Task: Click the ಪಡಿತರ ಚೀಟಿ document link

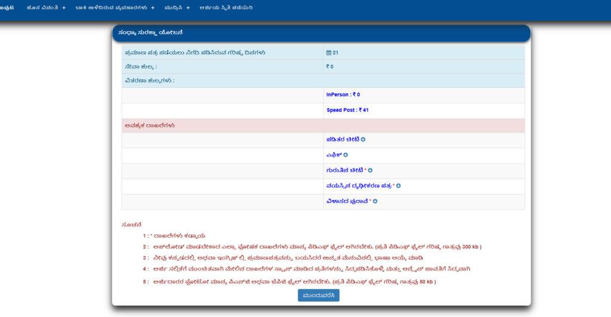Action: [x=342, y=140]
